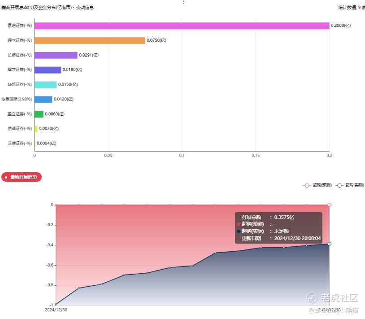Viewport: 365px width, 319px height.
Task: Click the chart title 券商孖展息率 heading
Action: (x=48, y=8)
